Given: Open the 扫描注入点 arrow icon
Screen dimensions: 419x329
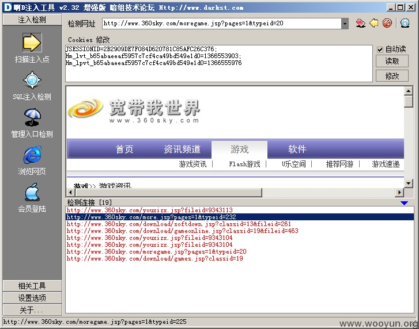Looking at the screenshot, I should tap(32, 43).
